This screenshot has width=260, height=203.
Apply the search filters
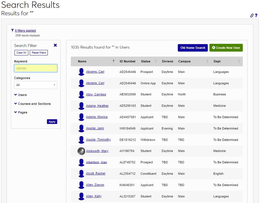(x=52, y=121)
